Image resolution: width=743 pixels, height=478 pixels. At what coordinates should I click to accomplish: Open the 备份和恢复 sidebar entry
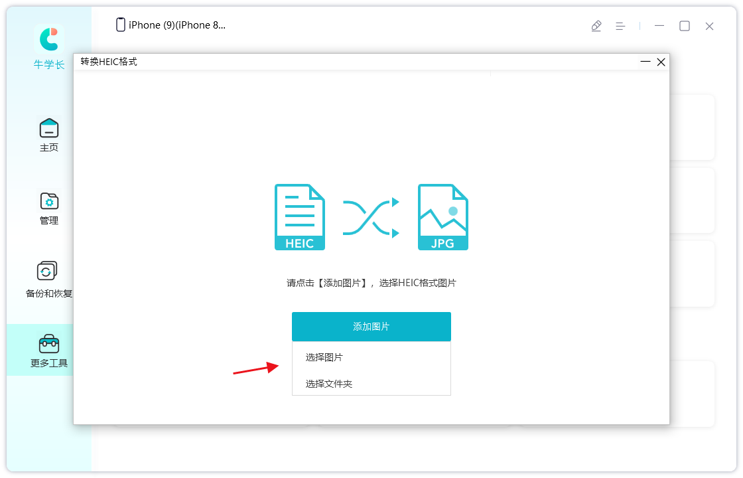tap(46, 280)
